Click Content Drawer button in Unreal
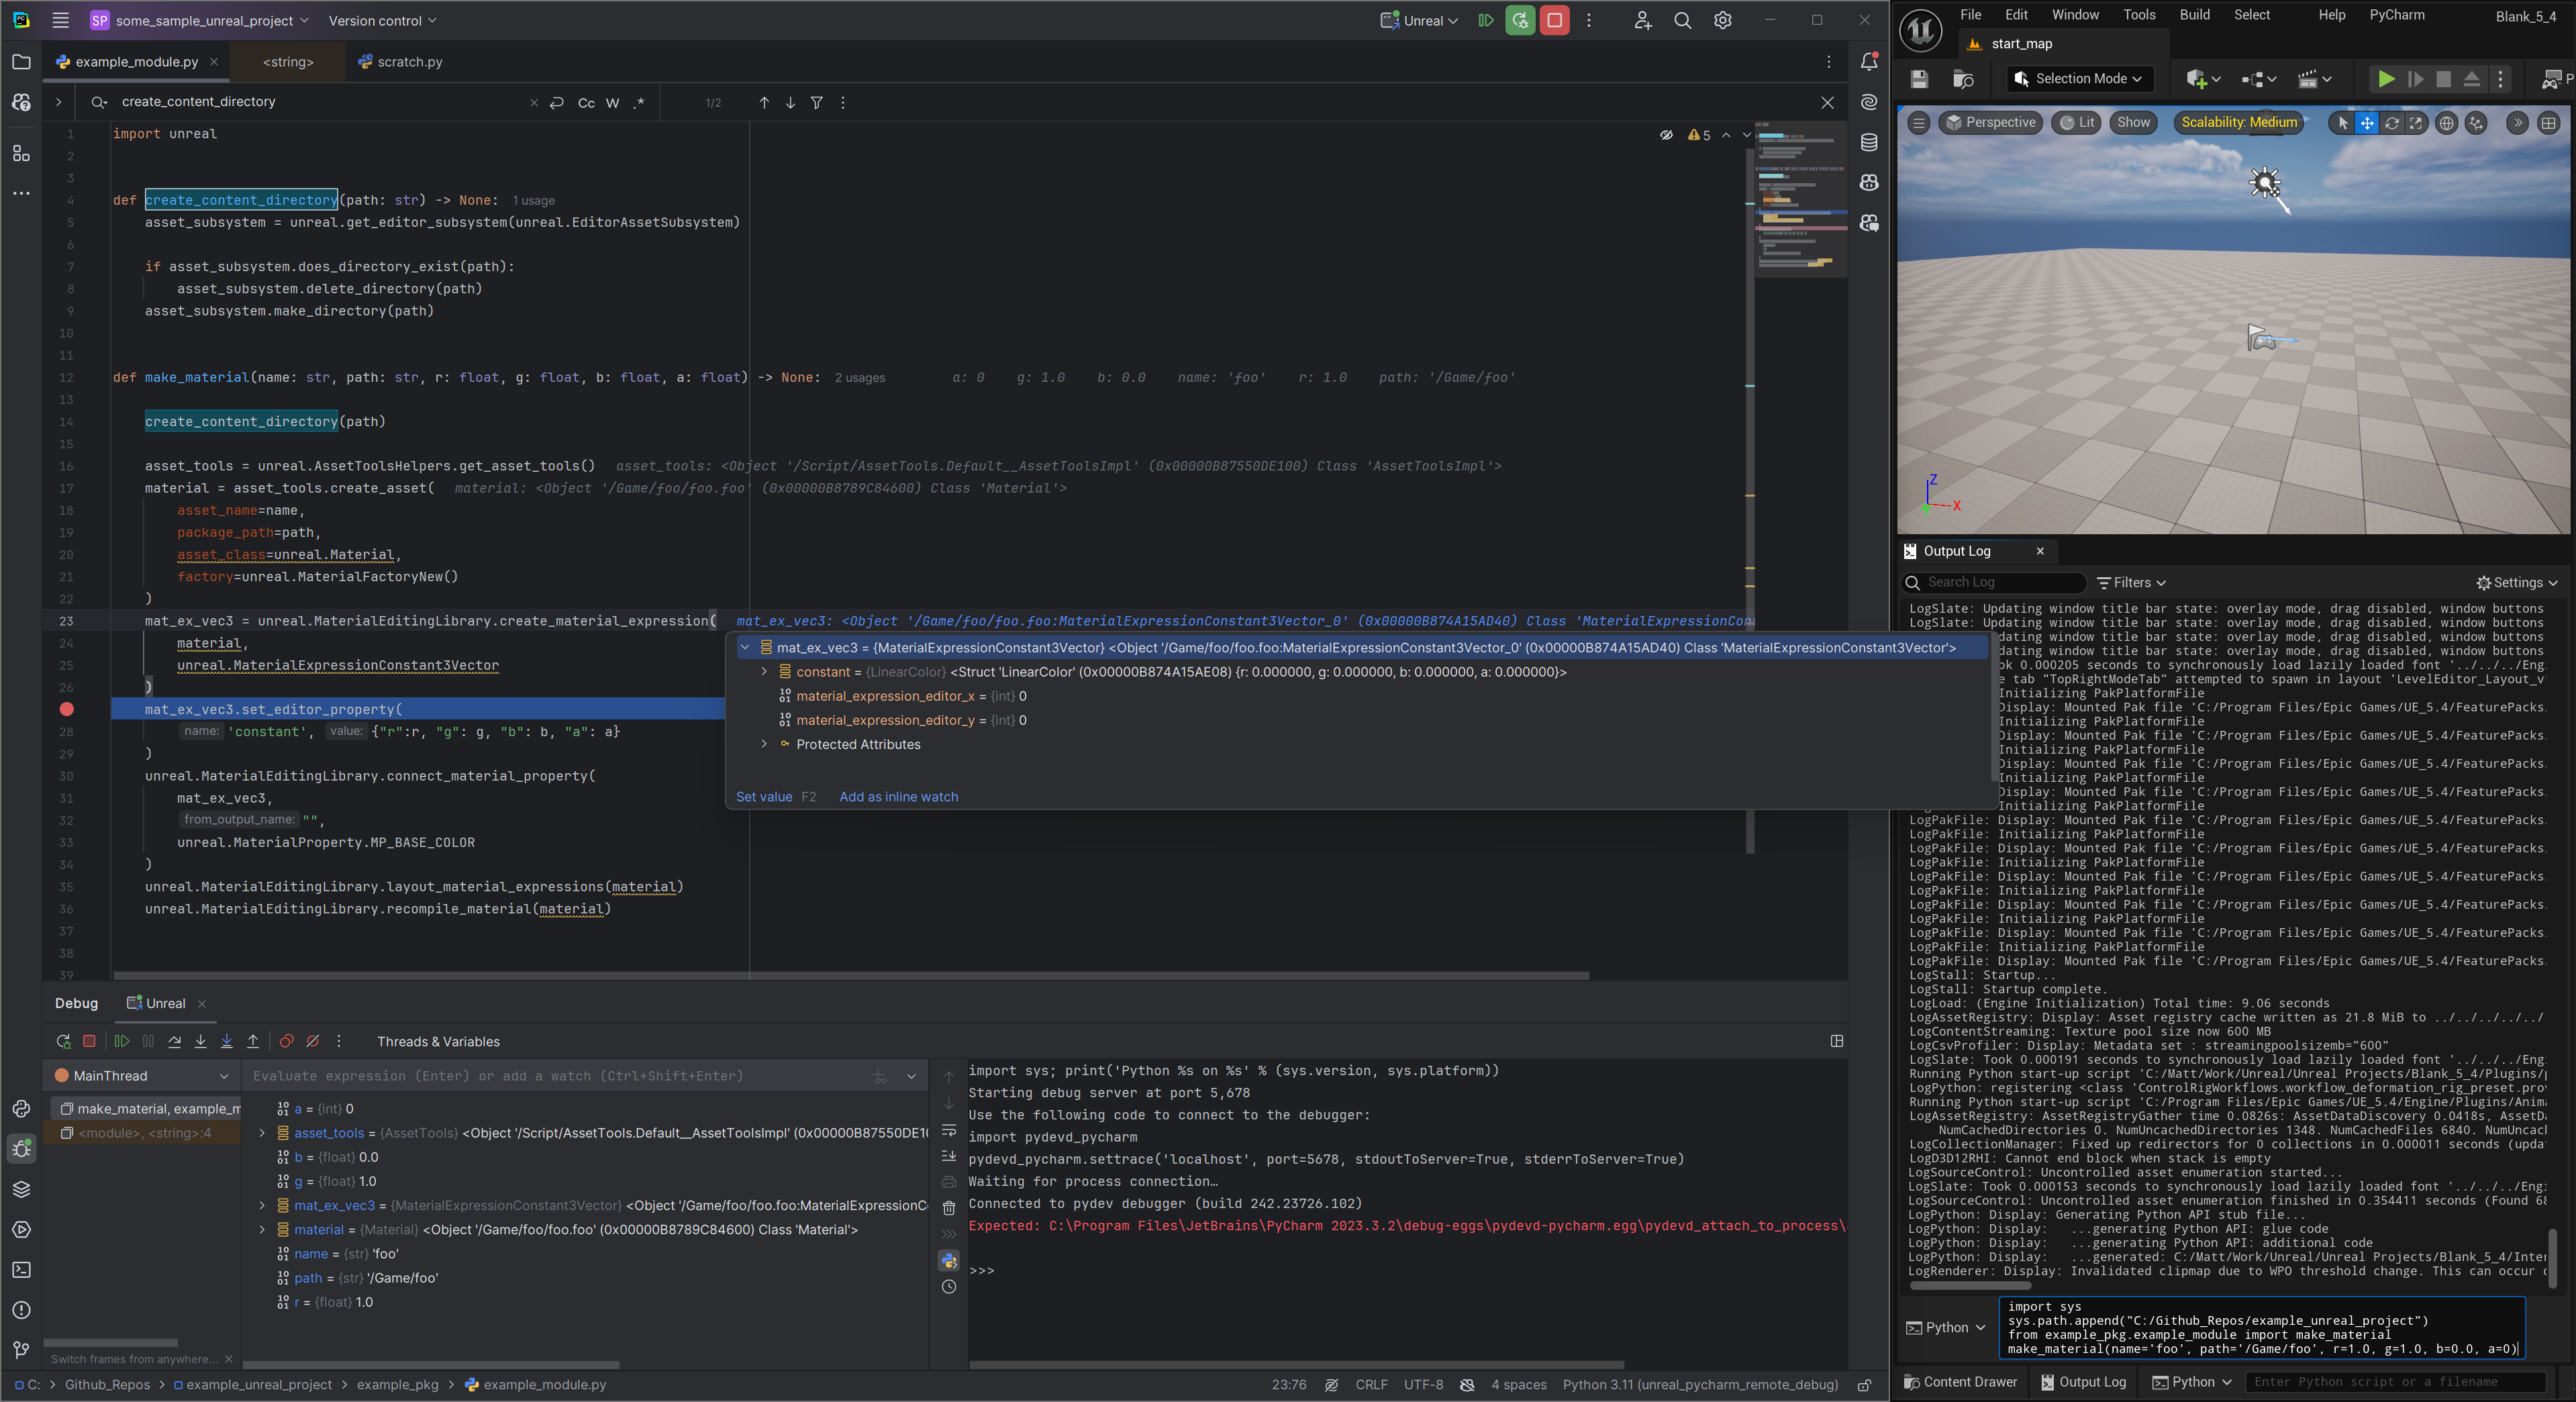 point(1960,1382)
